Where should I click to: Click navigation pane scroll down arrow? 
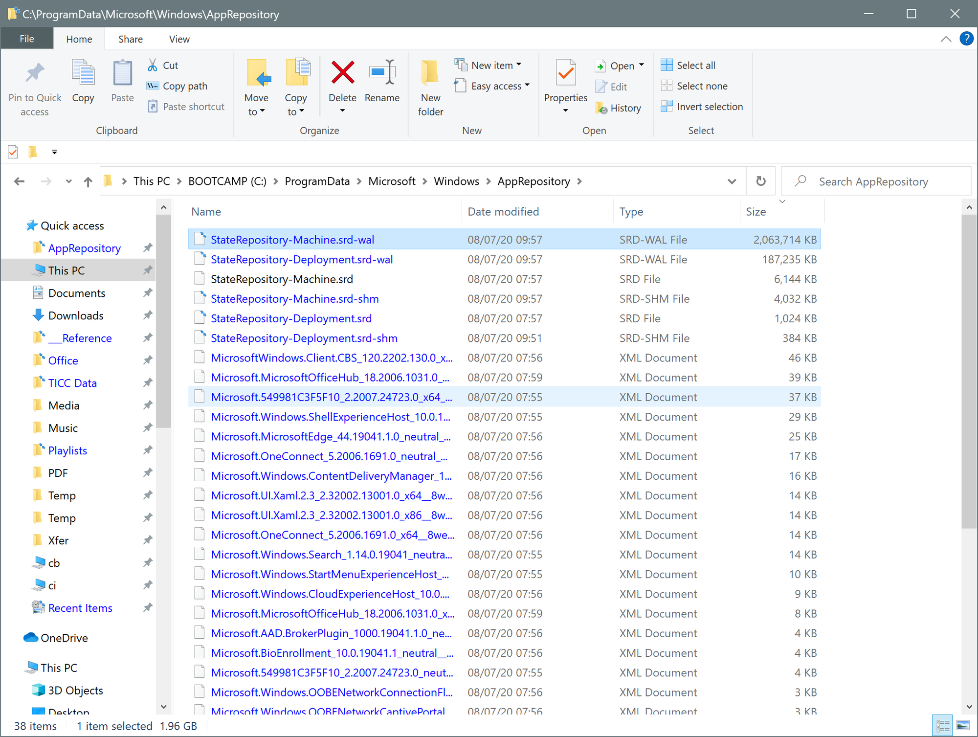164,707
